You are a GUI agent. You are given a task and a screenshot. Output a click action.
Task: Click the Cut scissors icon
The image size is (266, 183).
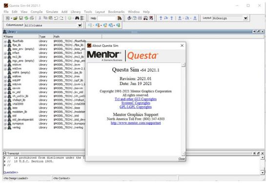[x=40, y=18]
